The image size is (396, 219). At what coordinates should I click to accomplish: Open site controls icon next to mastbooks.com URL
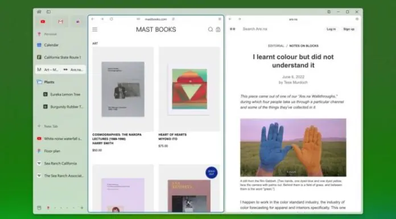point(174,19)
